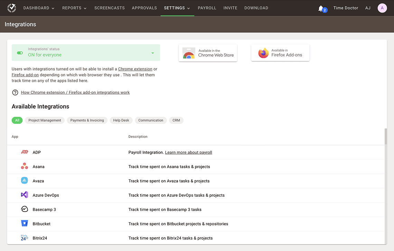Click the integrations list vertical scrollbar
The height and width of the screenshot is (251, 394).
pos(386,137)
